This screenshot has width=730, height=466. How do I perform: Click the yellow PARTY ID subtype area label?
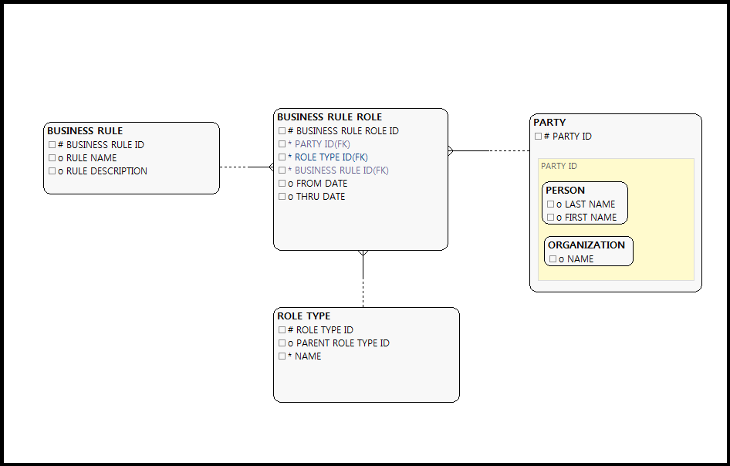tap(559, 166)
